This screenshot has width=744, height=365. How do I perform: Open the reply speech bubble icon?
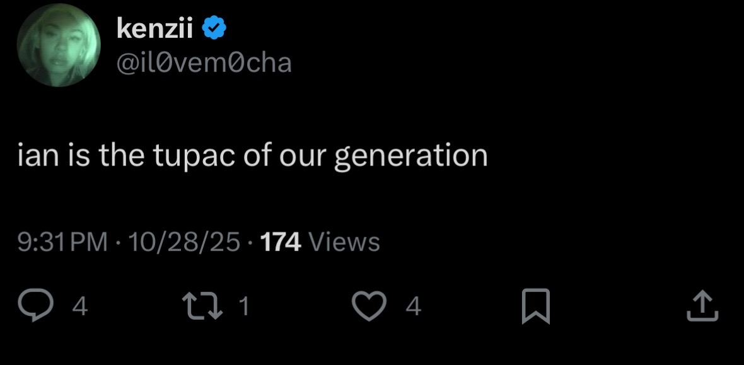click(36, 305)
